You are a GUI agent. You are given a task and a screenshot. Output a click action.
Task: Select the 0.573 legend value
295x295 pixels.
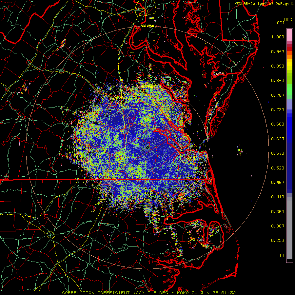[278, 153]
